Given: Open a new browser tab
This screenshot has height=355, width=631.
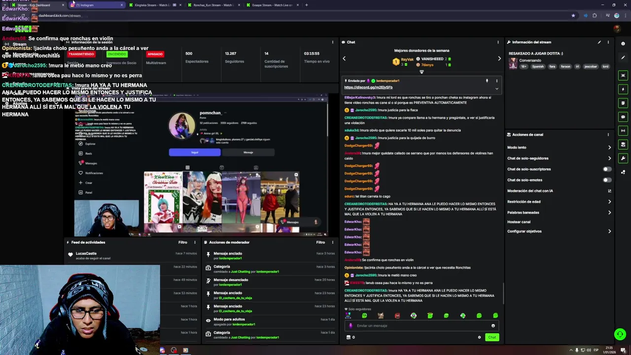Looking at the screenshot, I should pos(307,5).
